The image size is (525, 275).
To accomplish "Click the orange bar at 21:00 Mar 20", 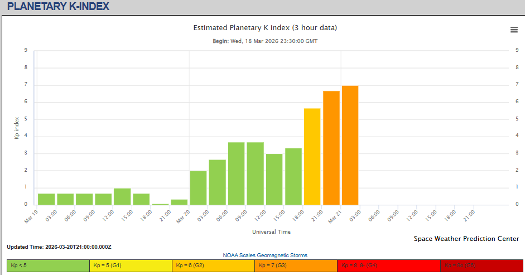I will [x=331, y=148].
